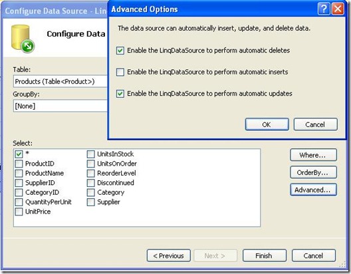The image size is (351, 274).
Task: Cancel the Configure Data Source wizard
Action: pos(313,255)
